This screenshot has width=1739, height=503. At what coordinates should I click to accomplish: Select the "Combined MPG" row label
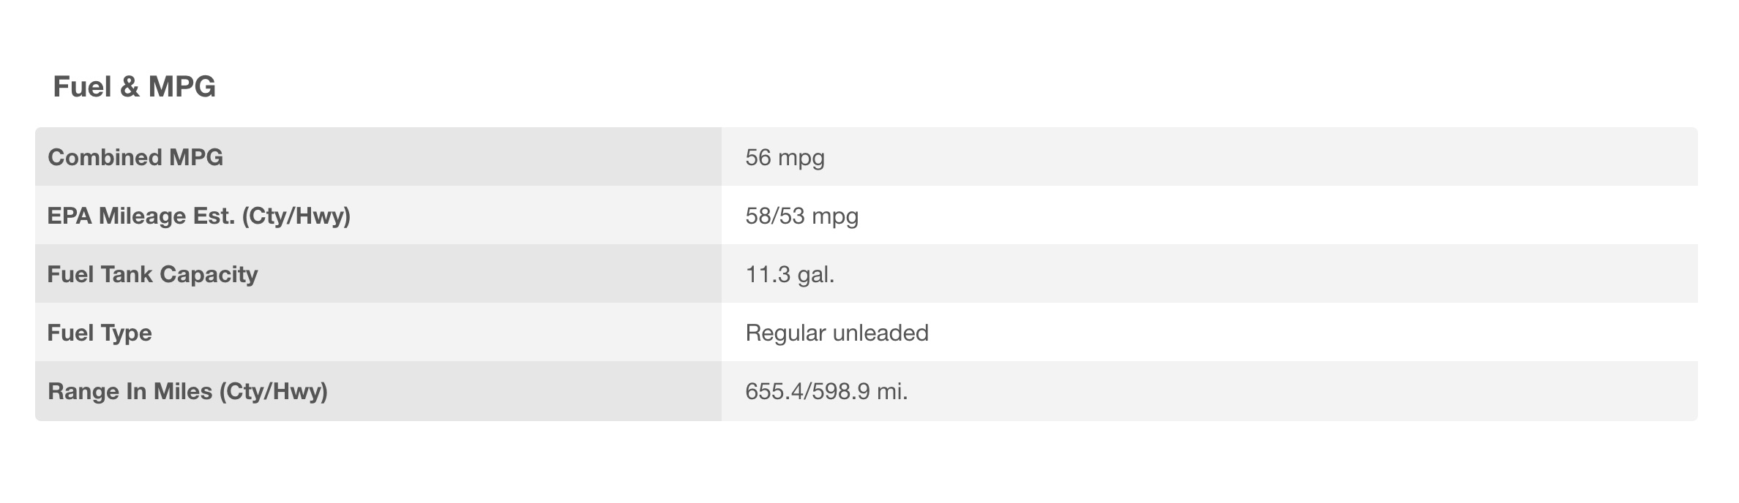135,157
